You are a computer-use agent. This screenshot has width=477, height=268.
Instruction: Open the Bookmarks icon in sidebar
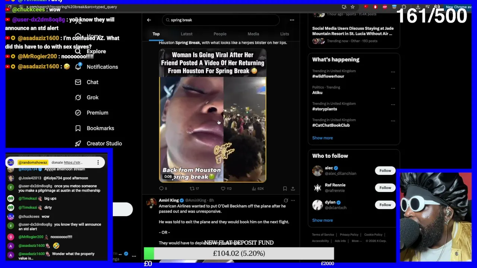tap(78, 128)
